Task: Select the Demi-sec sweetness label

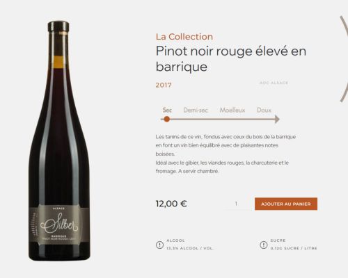Action: click(196, 110)
